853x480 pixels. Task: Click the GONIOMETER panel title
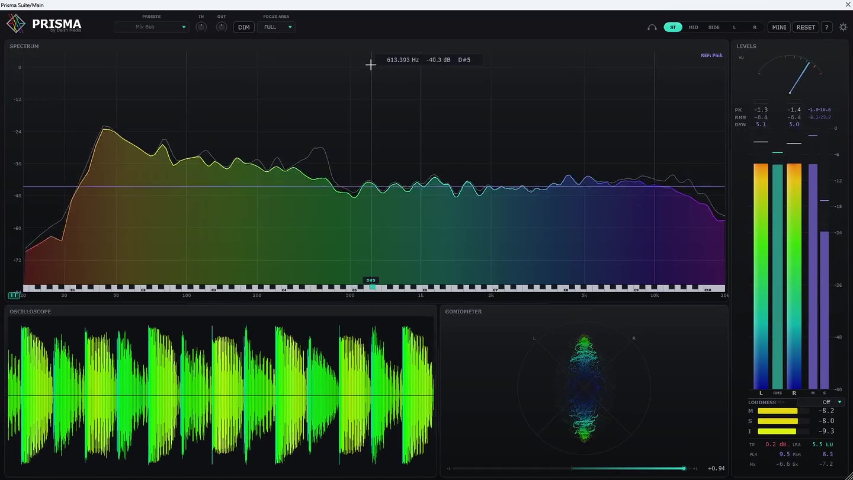[x=463, y=312]
